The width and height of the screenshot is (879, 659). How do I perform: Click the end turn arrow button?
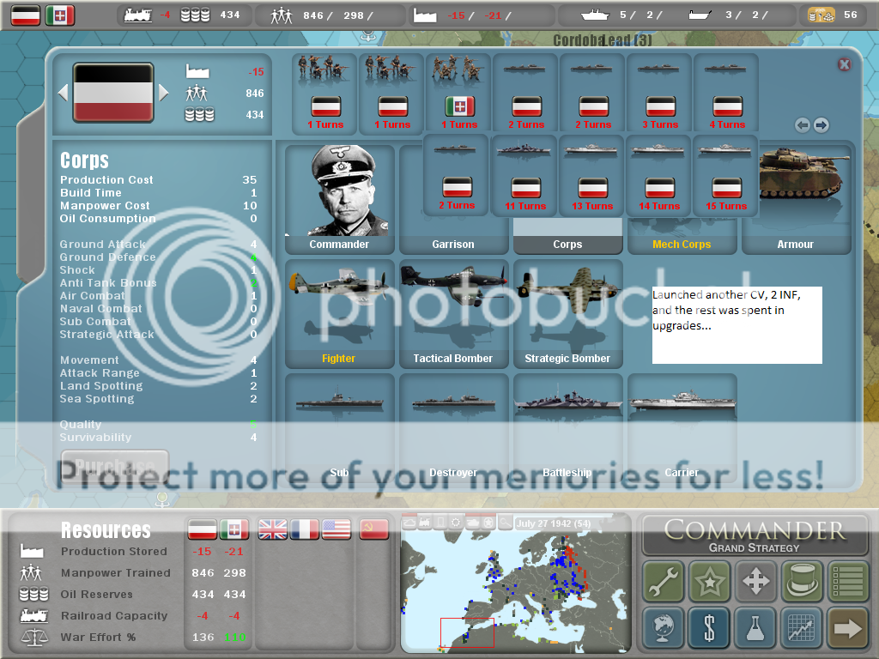click(847, 628)
